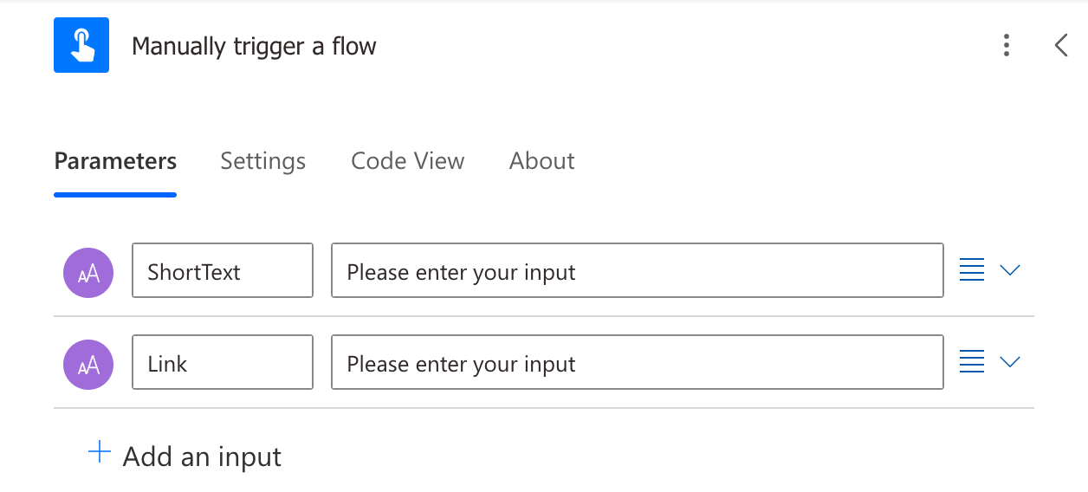Collapse the panel with the left chevron
The image size is (1088, 492).
click(1061, 45)
